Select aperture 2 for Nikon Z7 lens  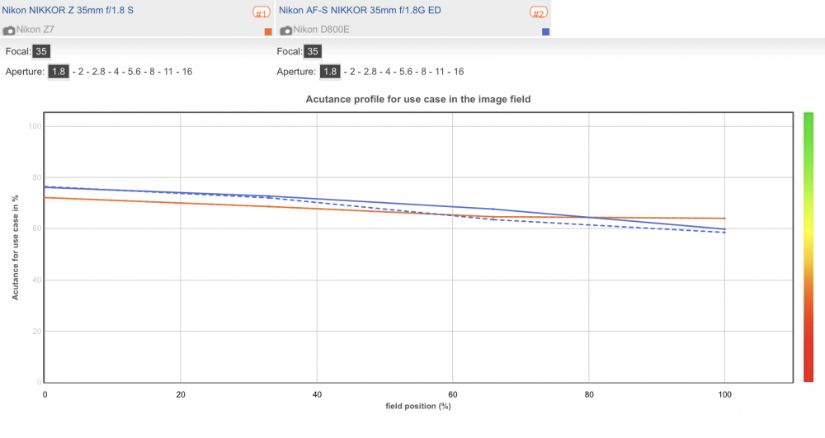(81, 72)
